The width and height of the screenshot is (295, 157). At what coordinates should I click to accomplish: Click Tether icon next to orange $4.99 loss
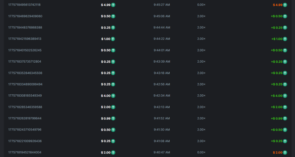pyautogui.click(x=285, y=5)
